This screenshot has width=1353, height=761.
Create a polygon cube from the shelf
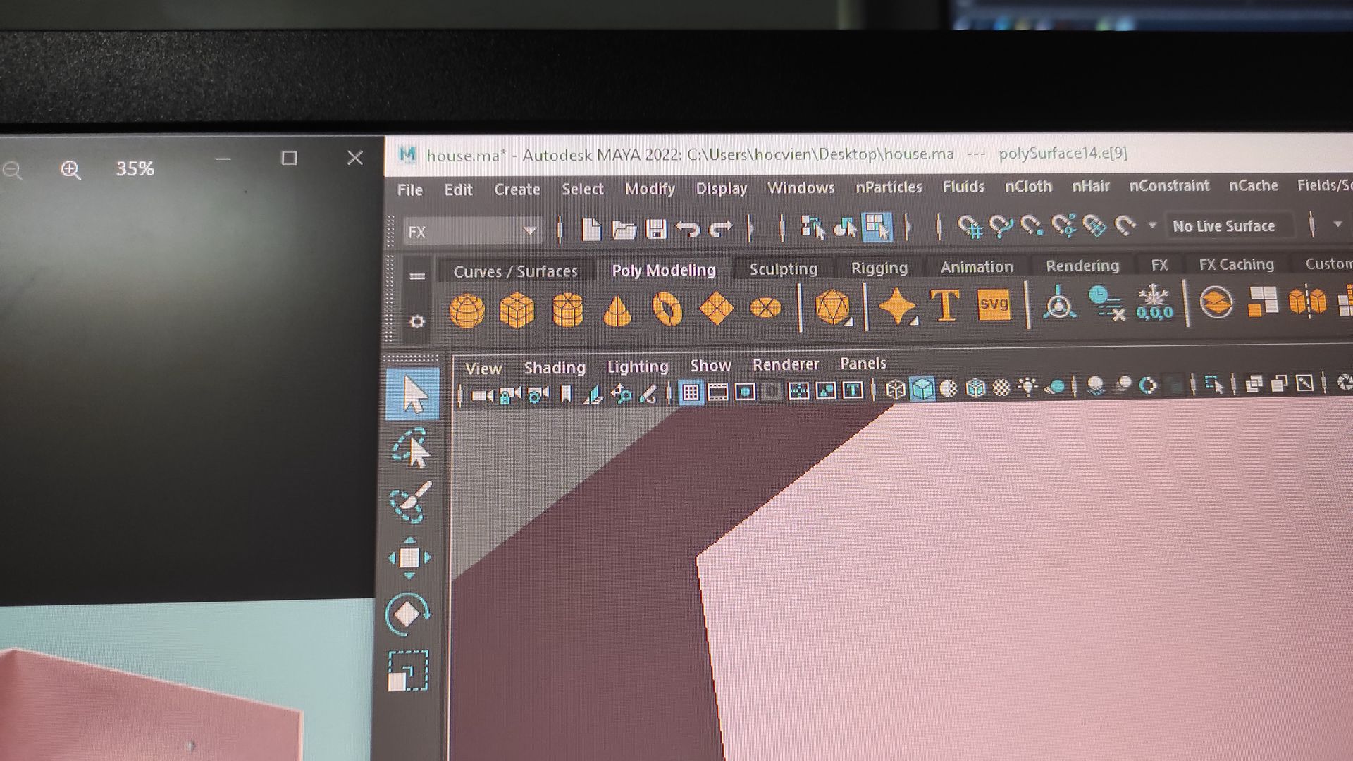(x=517, y=310)
